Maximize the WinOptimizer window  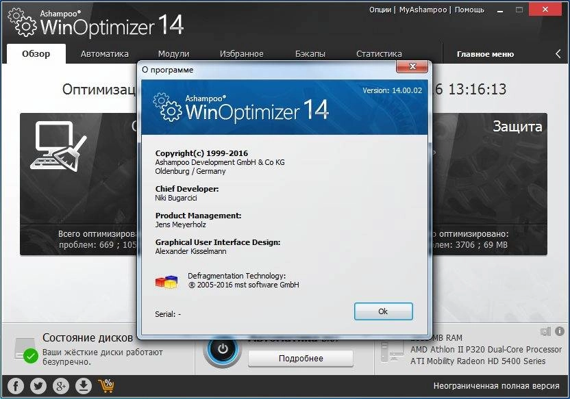519,10
